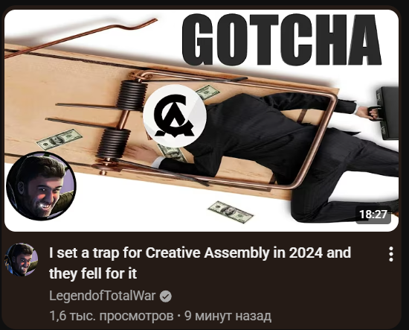Click the dollar bill beside the logo
This screenshot has height=330, width=409.
tap(208, 92)
